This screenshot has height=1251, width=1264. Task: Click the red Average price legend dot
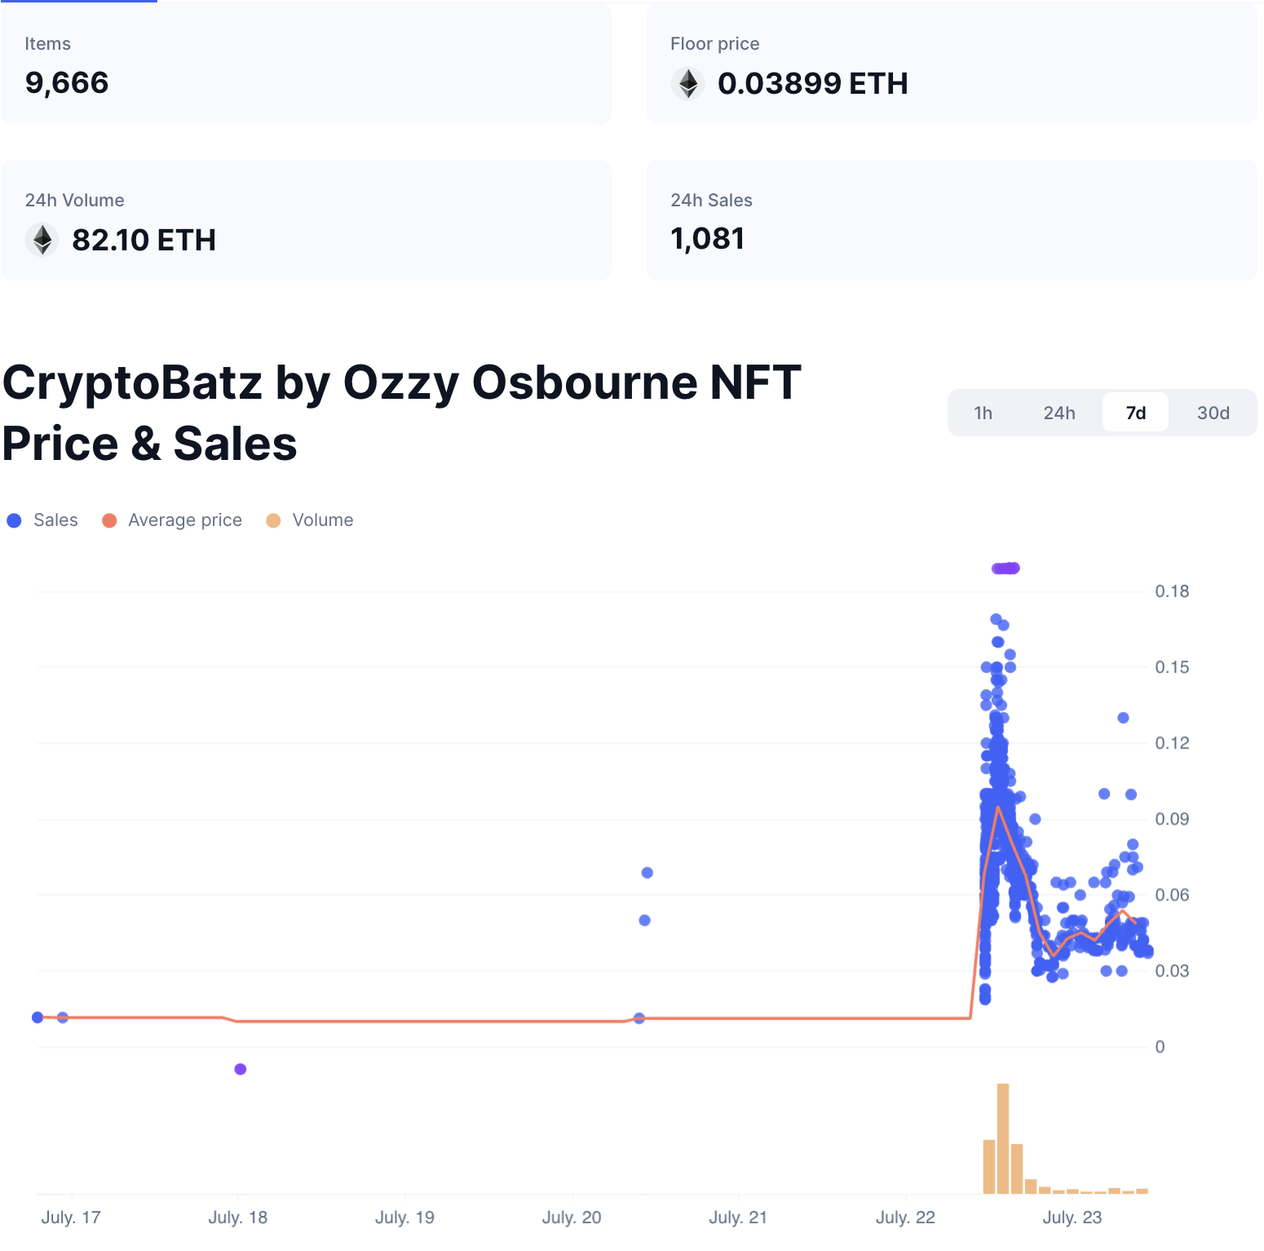coord(109,520)
